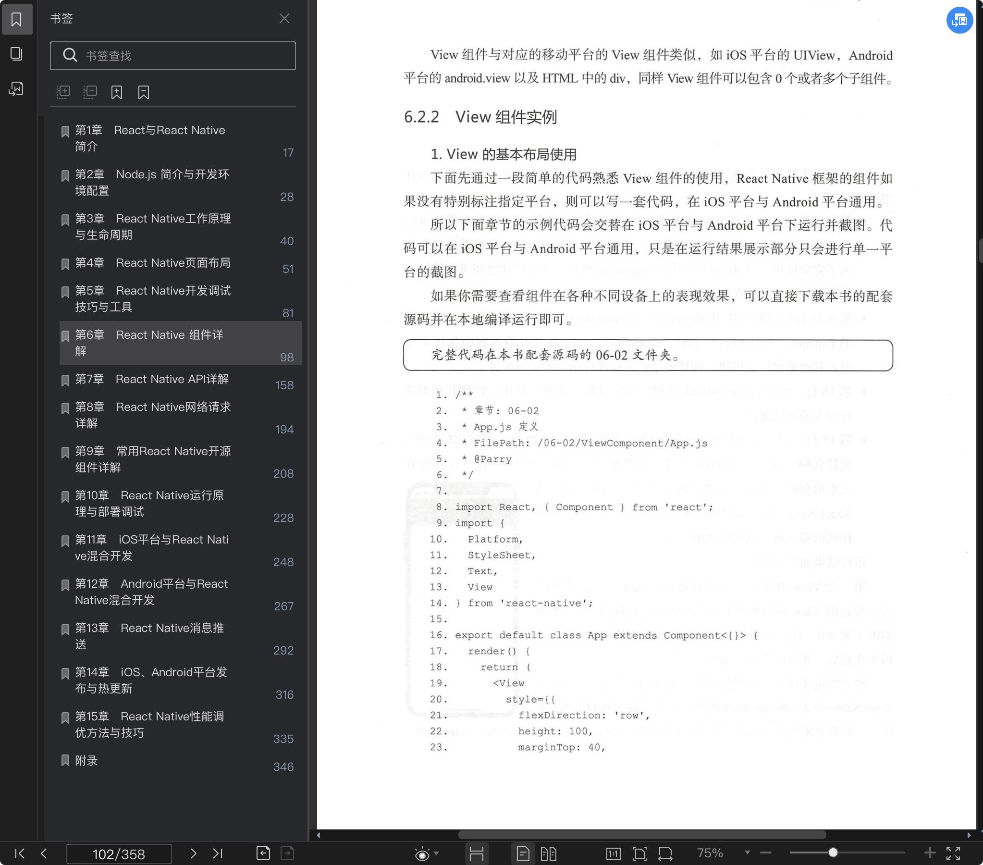Switch to two-page view

click(548, 854)
